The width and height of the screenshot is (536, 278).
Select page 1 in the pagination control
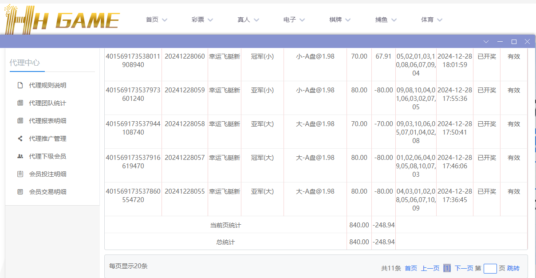[x=447, y=268]
